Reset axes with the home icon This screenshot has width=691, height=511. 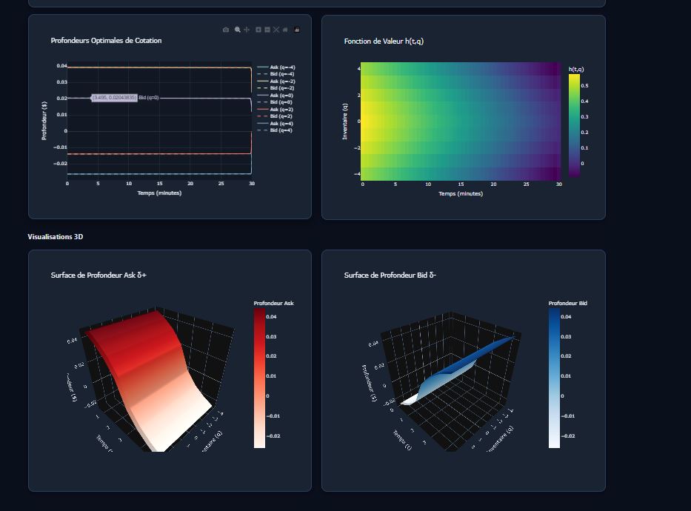tap(285, 30)
